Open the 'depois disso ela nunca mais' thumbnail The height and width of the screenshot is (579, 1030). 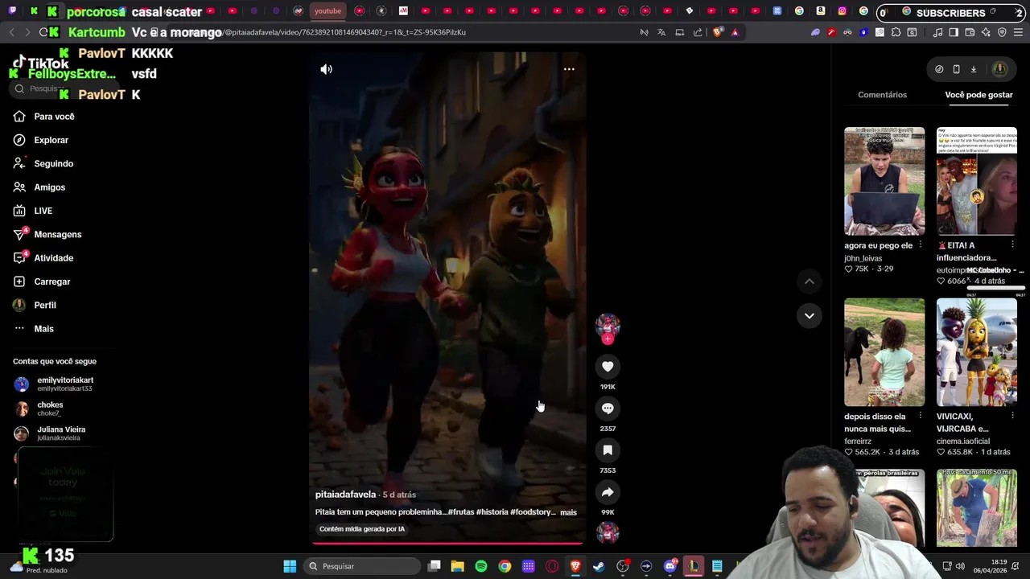[884, 352]
